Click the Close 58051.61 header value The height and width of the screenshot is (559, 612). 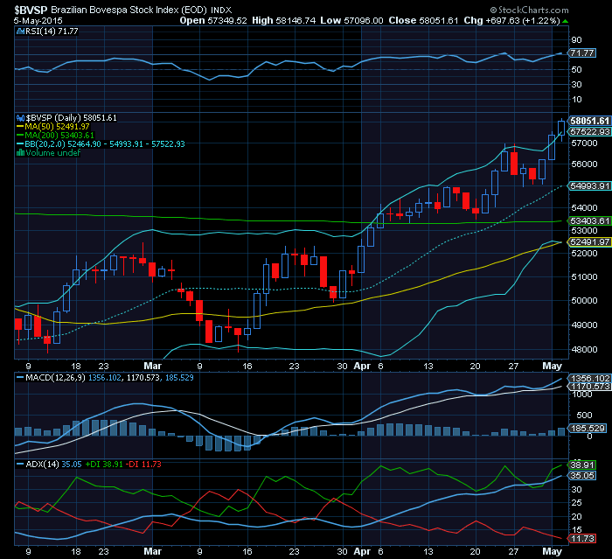pyautogui.click(x=423, y=20)
